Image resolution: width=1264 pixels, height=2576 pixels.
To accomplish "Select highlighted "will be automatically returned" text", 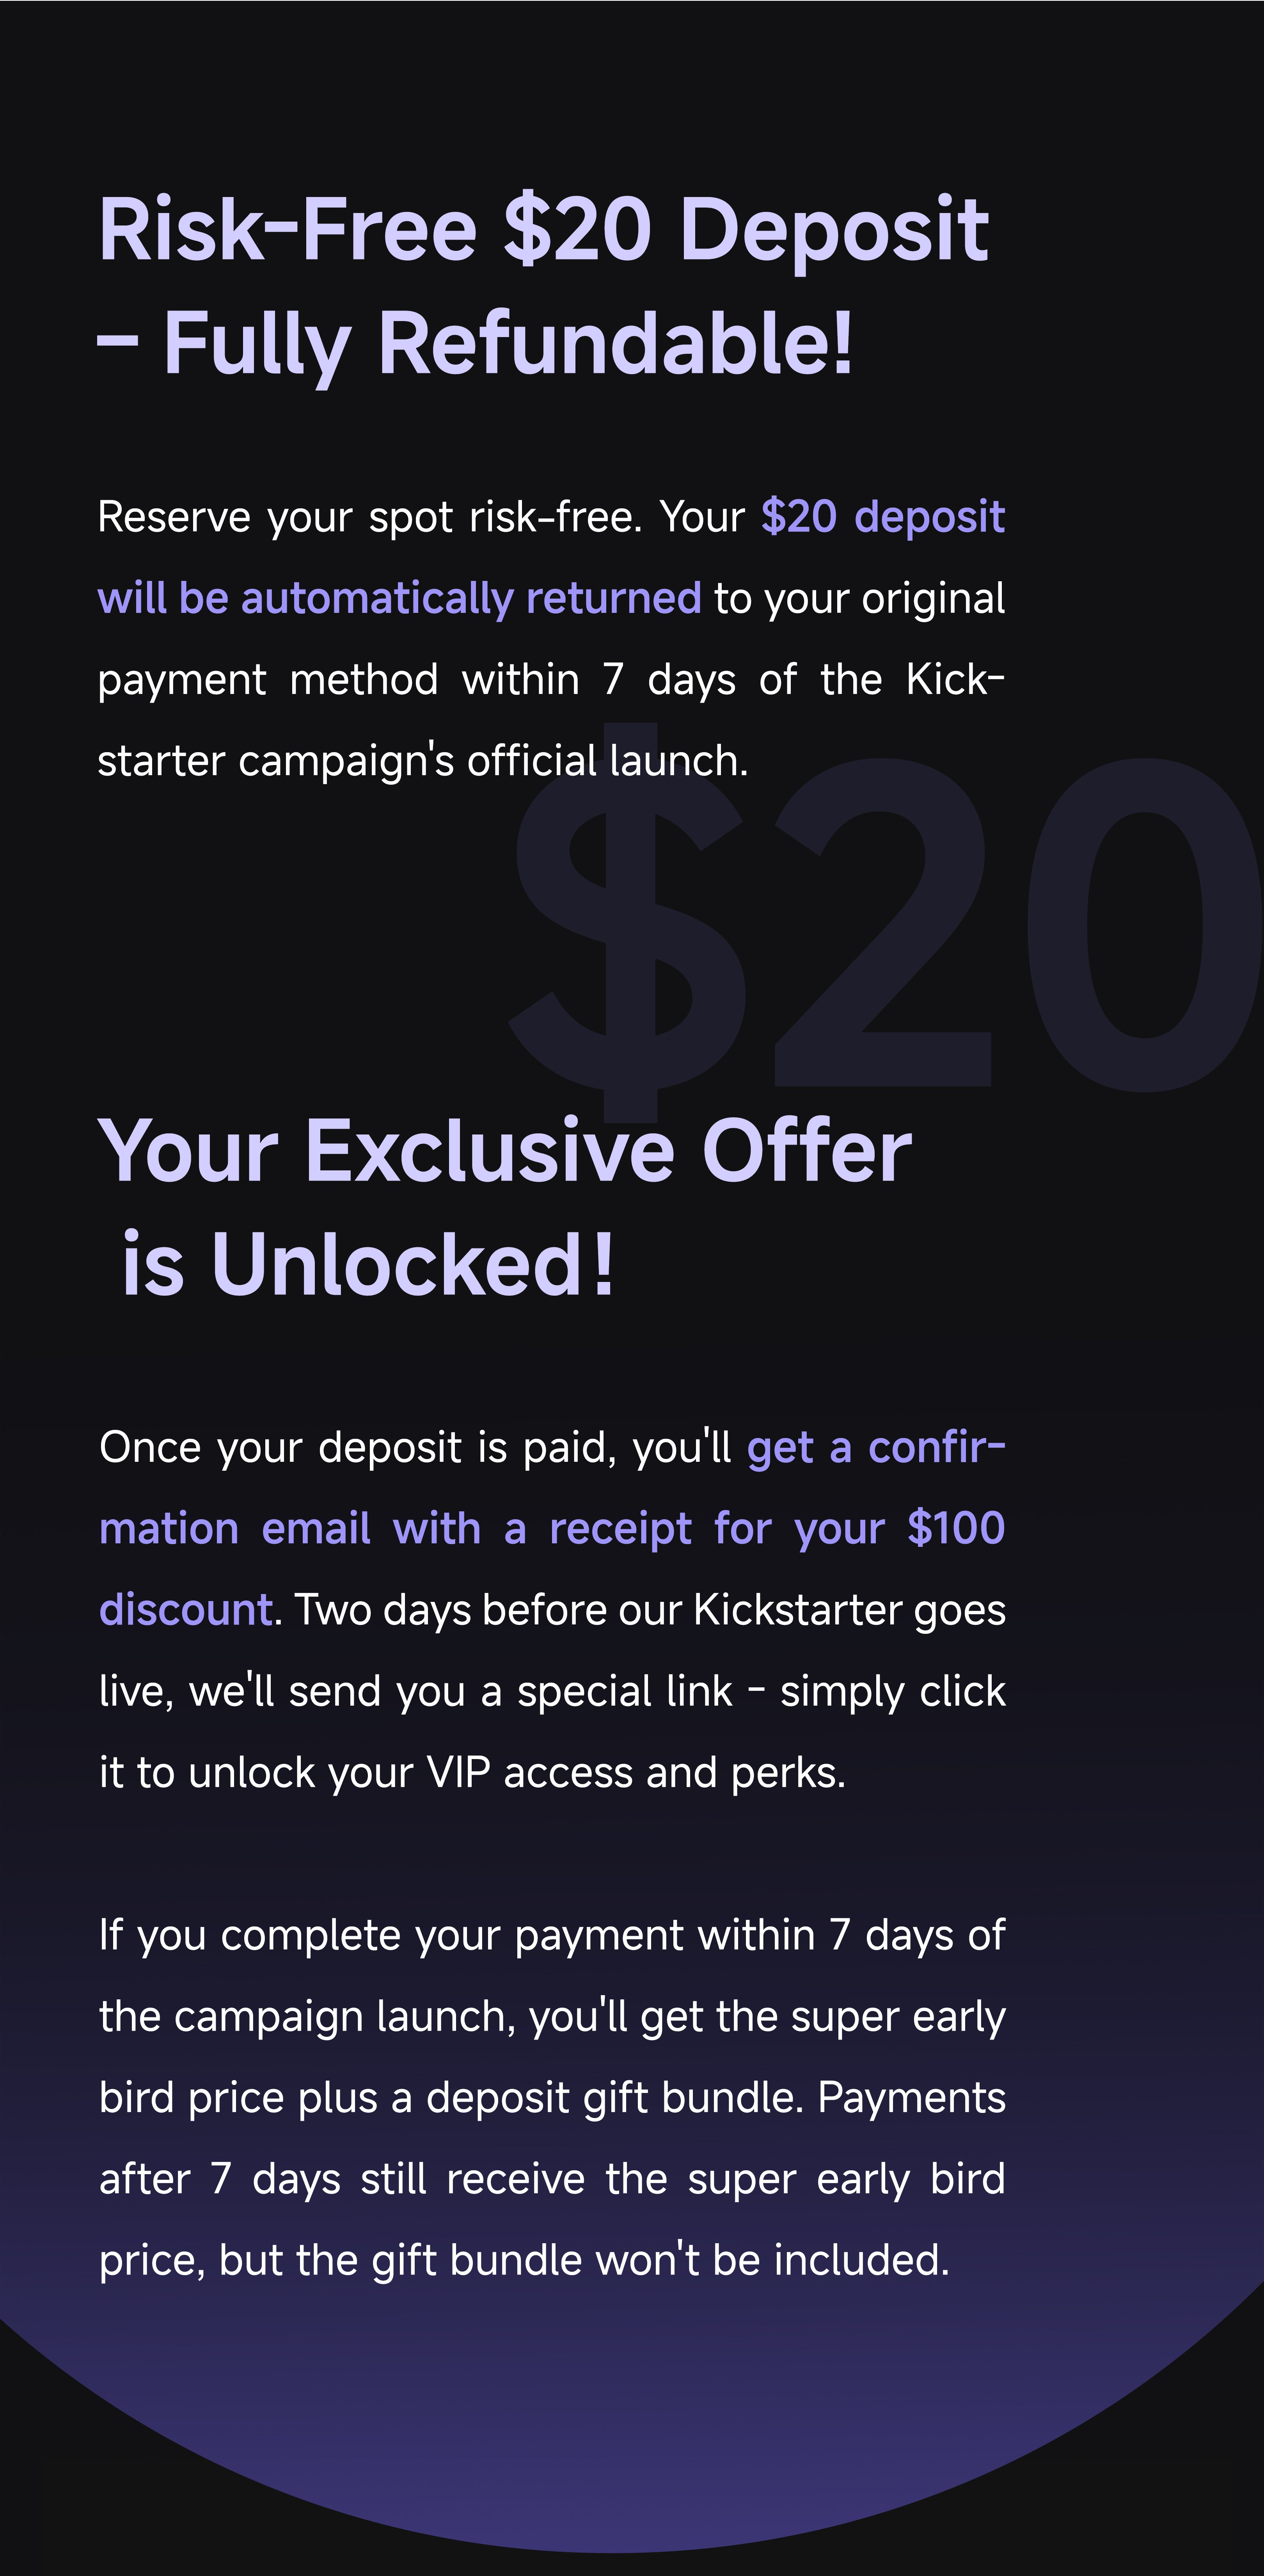I will [399, 598].
